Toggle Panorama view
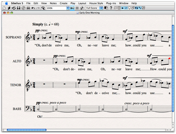176x134 pixels. click(72, 8)
